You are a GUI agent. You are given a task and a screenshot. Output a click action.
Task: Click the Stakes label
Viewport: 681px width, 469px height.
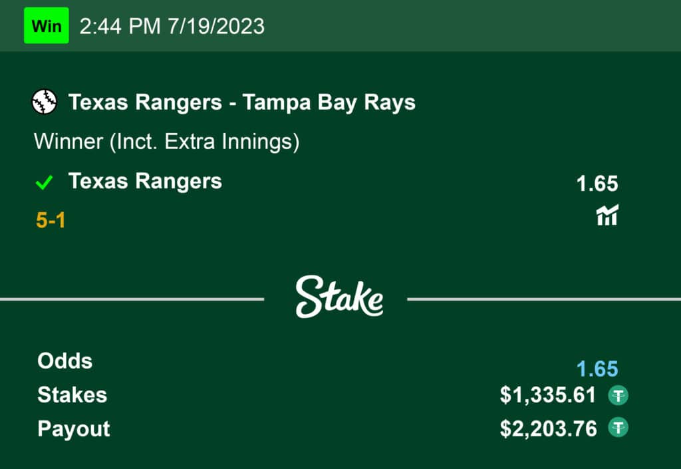(x=72, y=394)
